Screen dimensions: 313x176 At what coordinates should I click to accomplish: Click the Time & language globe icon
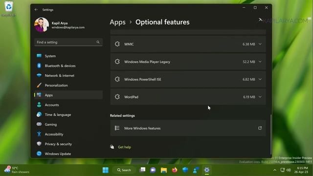click(39, 114)
